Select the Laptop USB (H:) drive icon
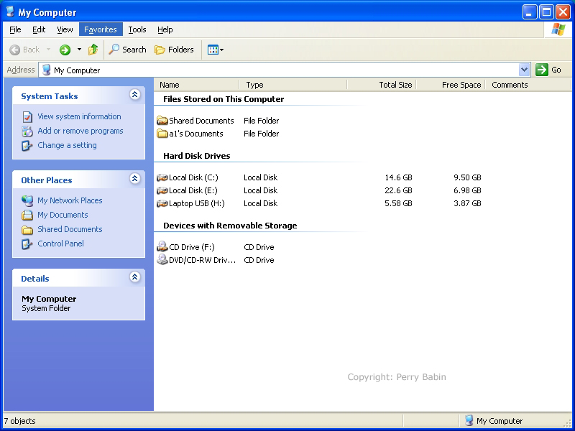Image resolution: width=575 pixels, height=431 pixels. coord(162,203)
